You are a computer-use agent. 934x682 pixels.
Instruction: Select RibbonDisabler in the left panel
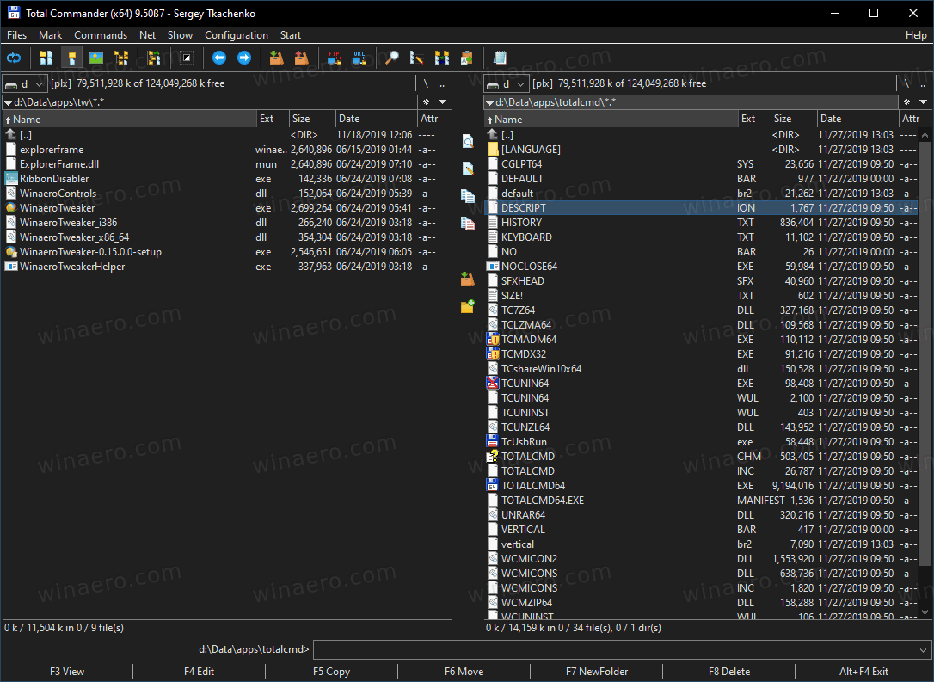[220, 179]
